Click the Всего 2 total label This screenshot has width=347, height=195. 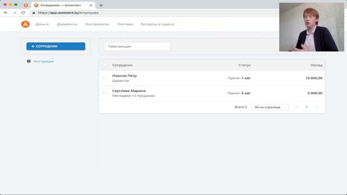(x=241, y=107)
